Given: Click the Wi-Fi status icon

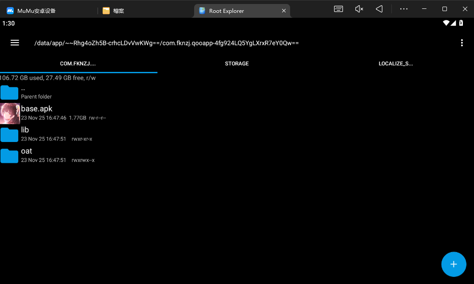Looking at the screenshot, I should pos(446,23).
